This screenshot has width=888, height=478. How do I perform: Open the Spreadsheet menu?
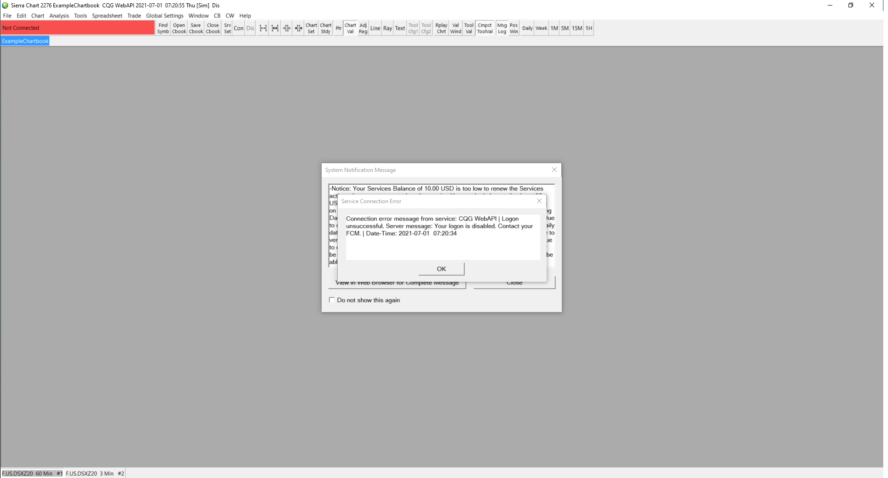click(x=107, y=16)
